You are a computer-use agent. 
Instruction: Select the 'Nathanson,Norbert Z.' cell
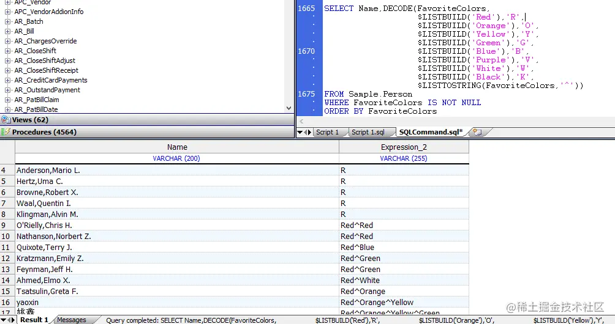[177, 236]
